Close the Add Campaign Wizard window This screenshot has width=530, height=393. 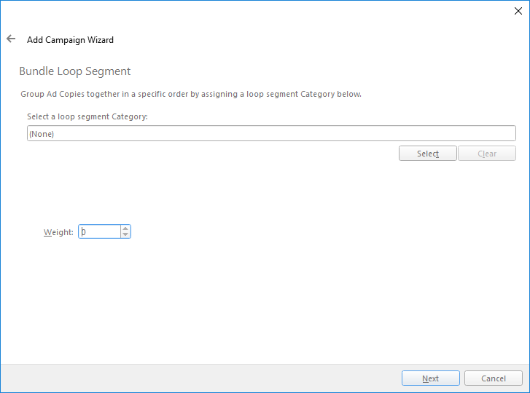(x=518, y=11)
